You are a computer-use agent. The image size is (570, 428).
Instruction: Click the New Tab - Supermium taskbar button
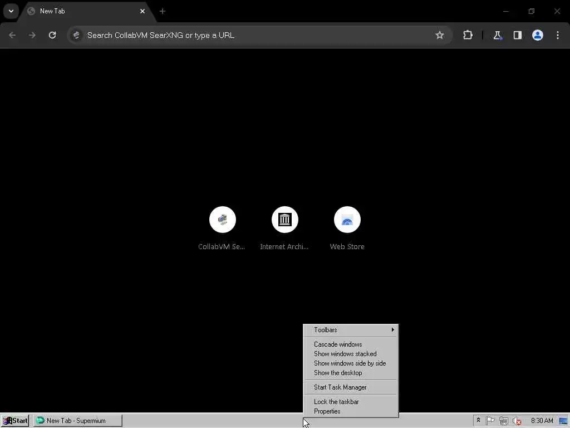point(78,421)
